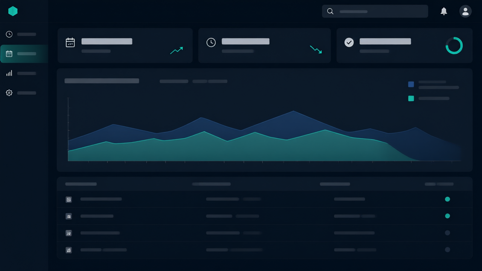This screenshot has width=482, height=271.
Task: Click the checkmark badge on the third card
Action: [x=349, y=42]
